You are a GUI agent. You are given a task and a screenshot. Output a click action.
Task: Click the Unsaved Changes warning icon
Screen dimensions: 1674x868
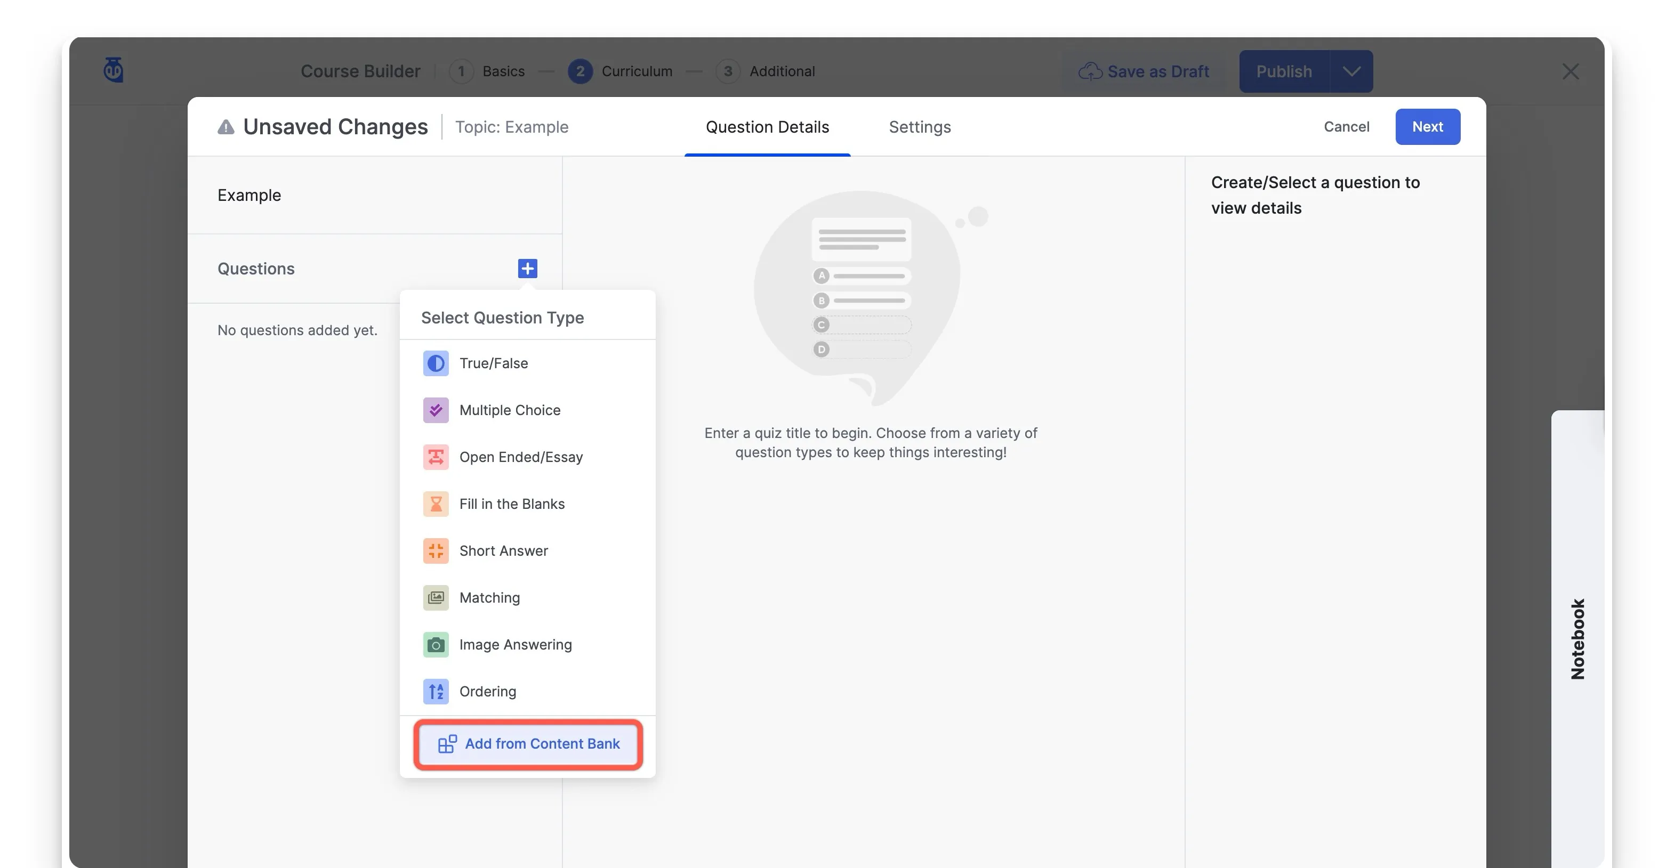tap(226, 127)
